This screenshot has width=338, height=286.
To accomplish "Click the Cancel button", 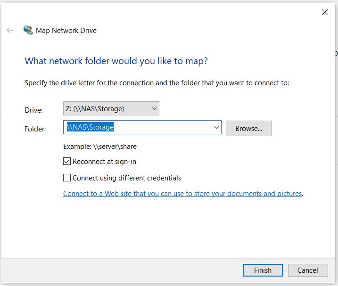I will pos(308,270).
